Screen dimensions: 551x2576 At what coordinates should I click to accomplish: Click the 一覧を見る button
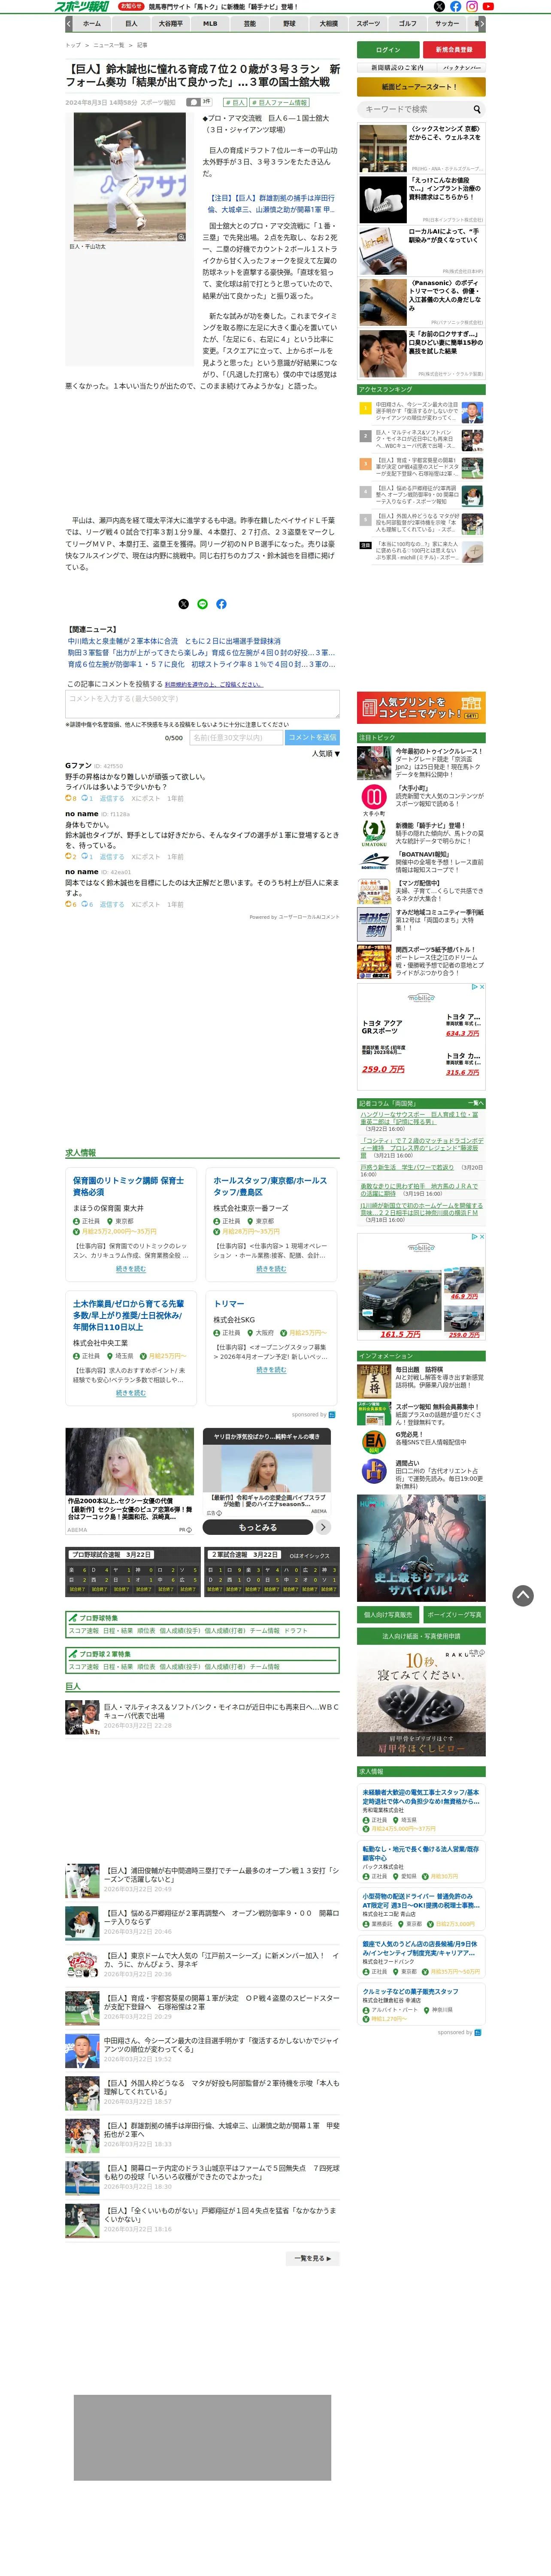point(313,2258)
